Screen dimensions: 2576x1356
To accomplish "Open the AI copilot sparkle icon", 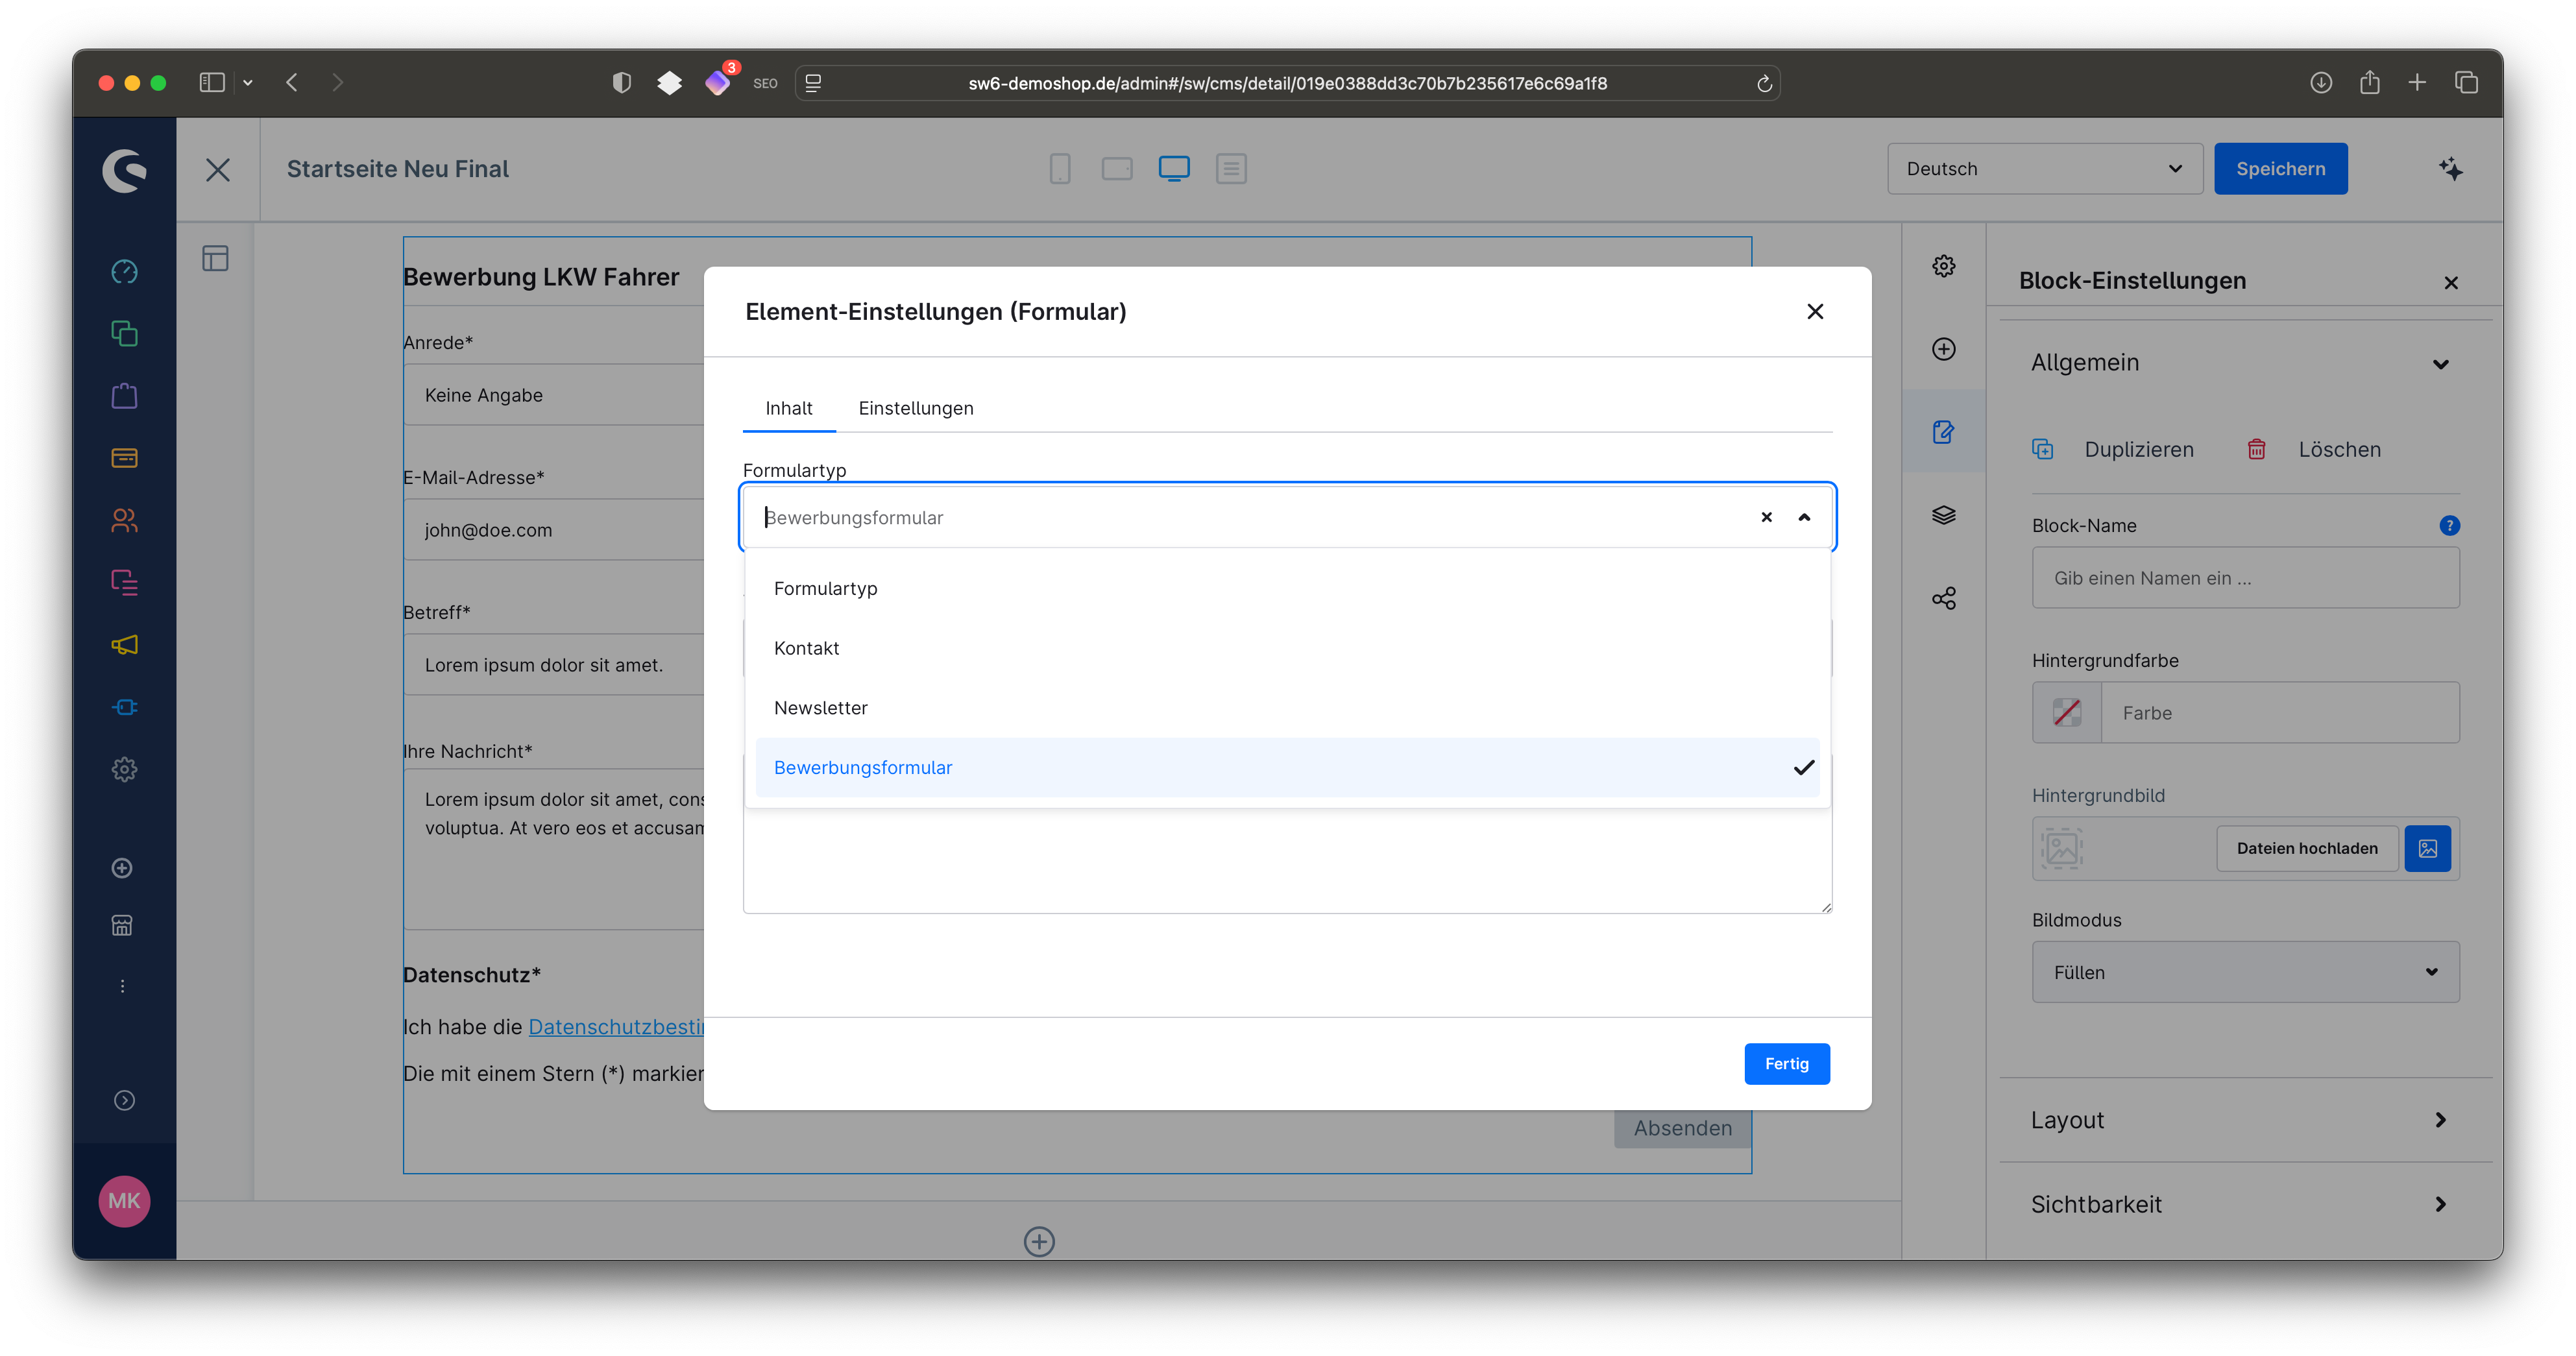I will click(2450, 169).
